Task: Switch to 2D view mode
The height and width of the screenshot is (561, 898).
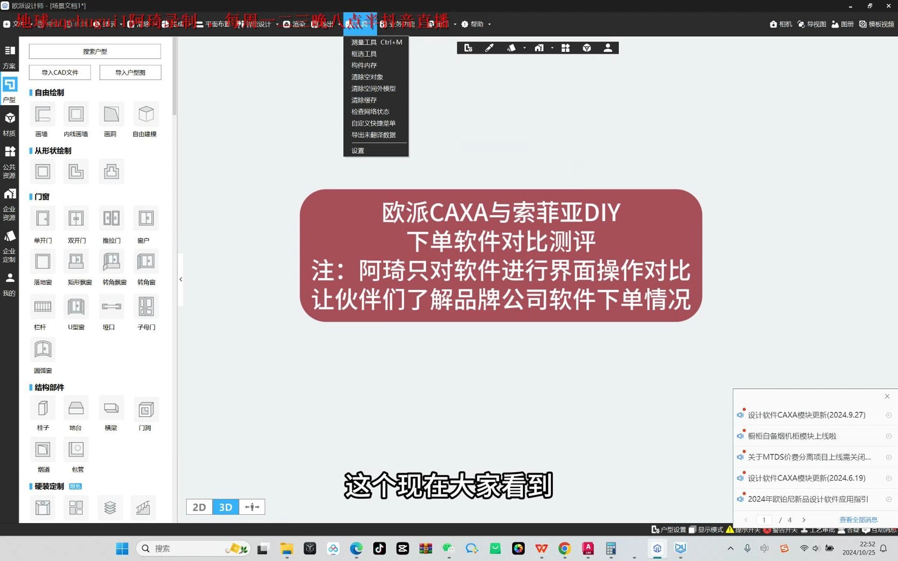Action: tap(199, 507)
